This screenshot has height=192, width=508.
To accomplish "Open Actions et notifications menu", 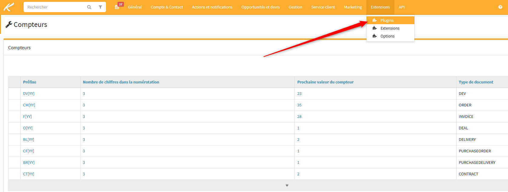I will tap(212, 7).
